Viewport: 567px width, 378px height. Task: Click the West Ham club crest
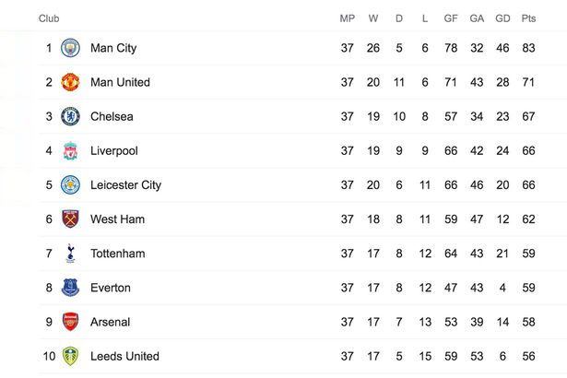pyautogui.click(x=70, y=219)
